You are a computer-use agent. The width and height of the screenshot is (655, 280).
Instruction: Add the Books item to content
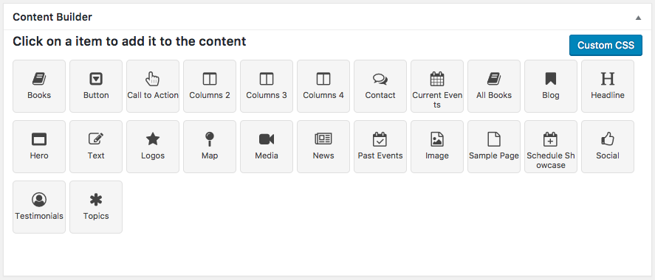(x=39, y=86)
